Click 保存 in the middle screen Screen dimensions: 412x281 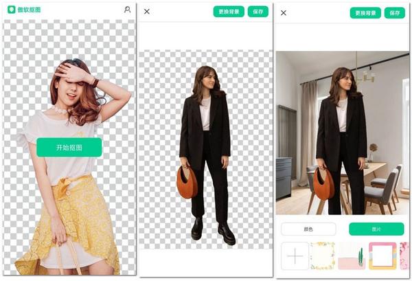click(x=258, y=12)
